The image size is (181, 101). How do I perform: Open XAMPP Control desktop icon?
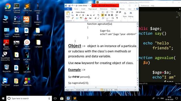tap(26, 21)
